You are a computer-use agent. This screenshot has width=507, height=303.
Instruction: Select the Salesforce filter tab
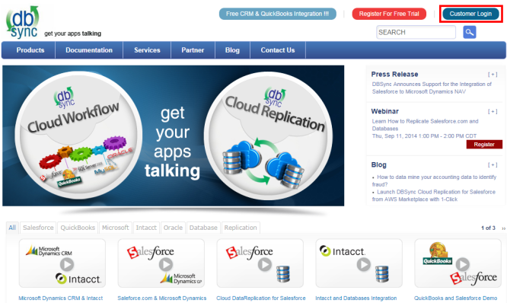click(x=38, y=228)
